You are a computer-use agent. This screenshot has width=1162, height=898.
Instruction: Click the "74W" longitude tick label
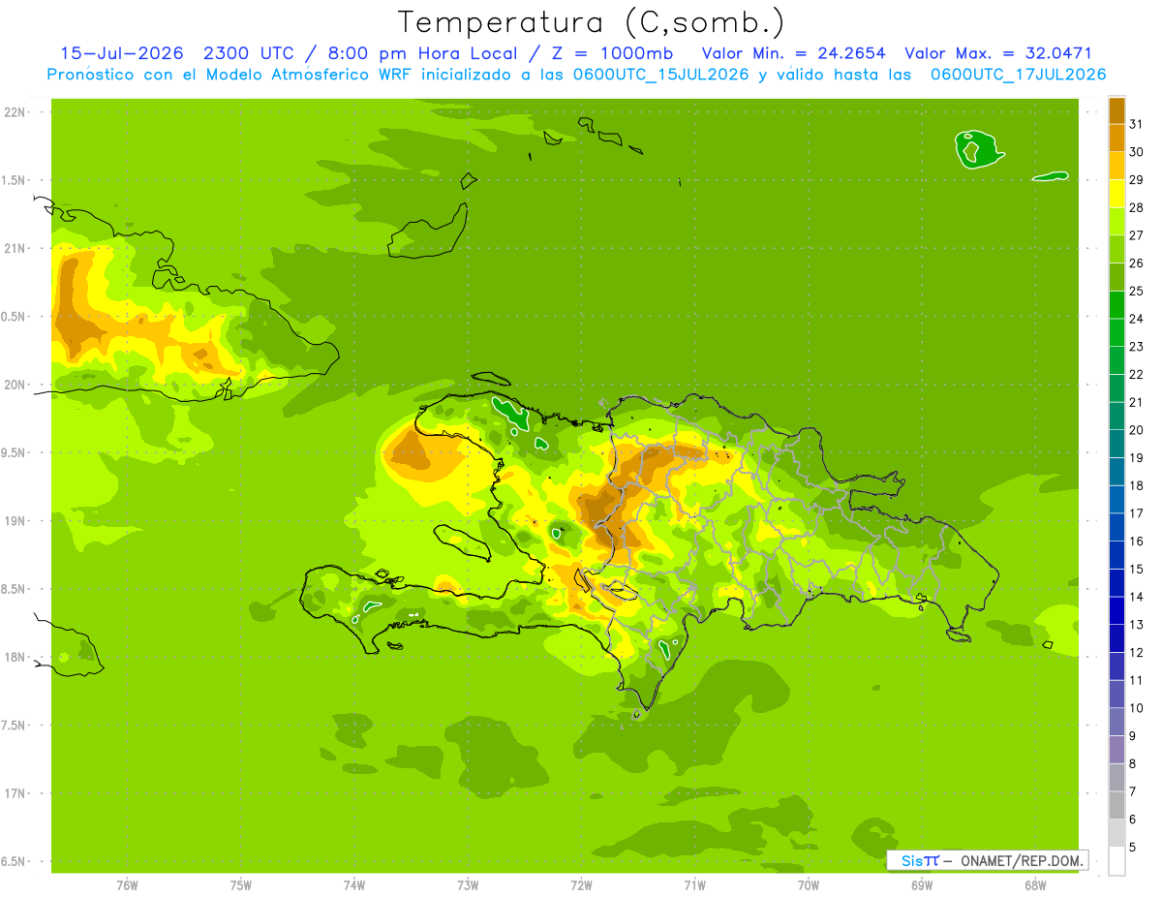(354, 884)
